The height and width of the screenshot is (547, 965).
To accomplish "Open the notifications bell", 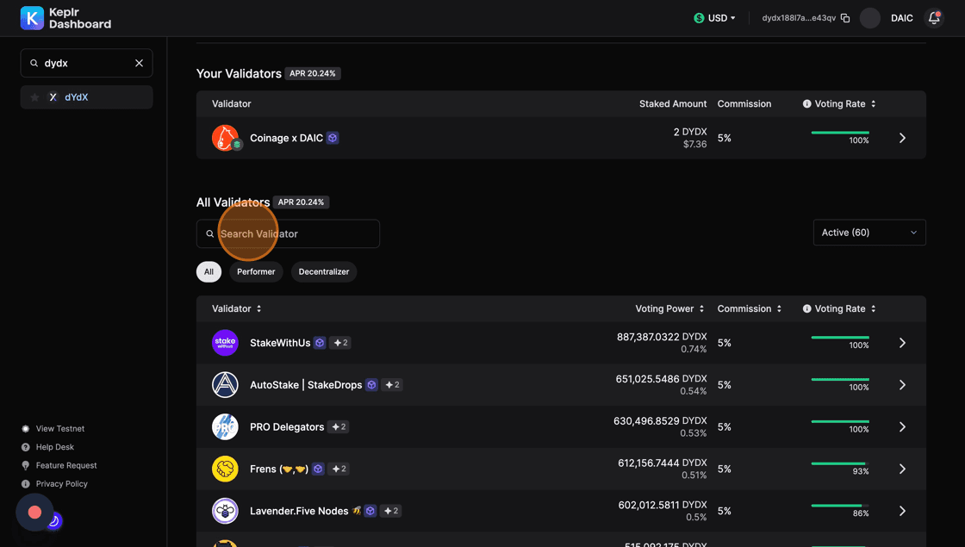I will coord(933,18).
